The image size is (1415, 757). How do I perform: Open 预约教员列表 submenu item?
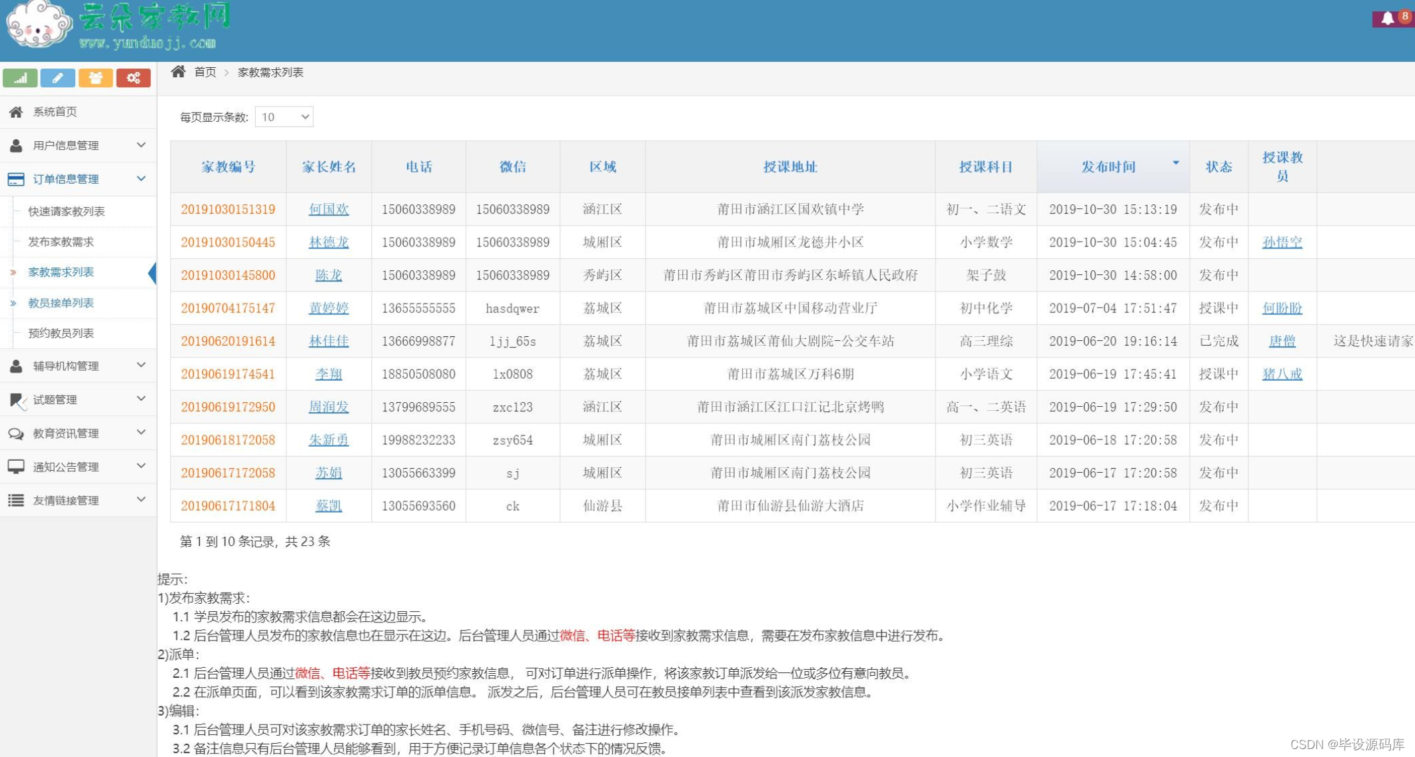61,333
